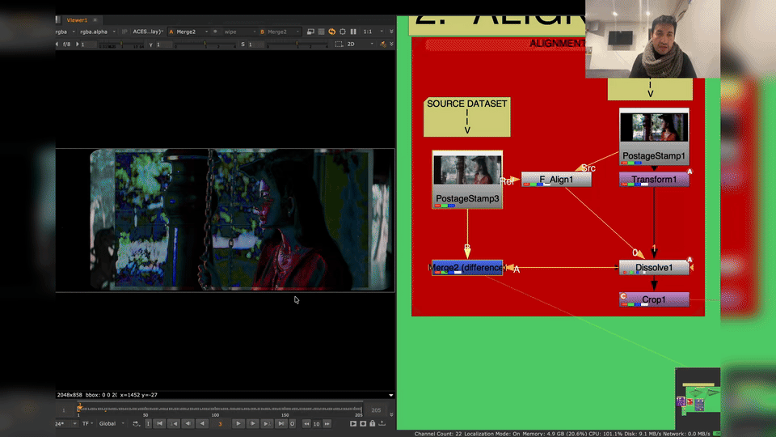Screen dimensions: 776x437
Task: Open the viewer status bar dropdown arrow
Action: tap(391, 396)
